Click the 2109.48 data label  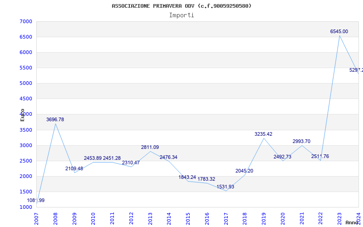pos(74,168)
